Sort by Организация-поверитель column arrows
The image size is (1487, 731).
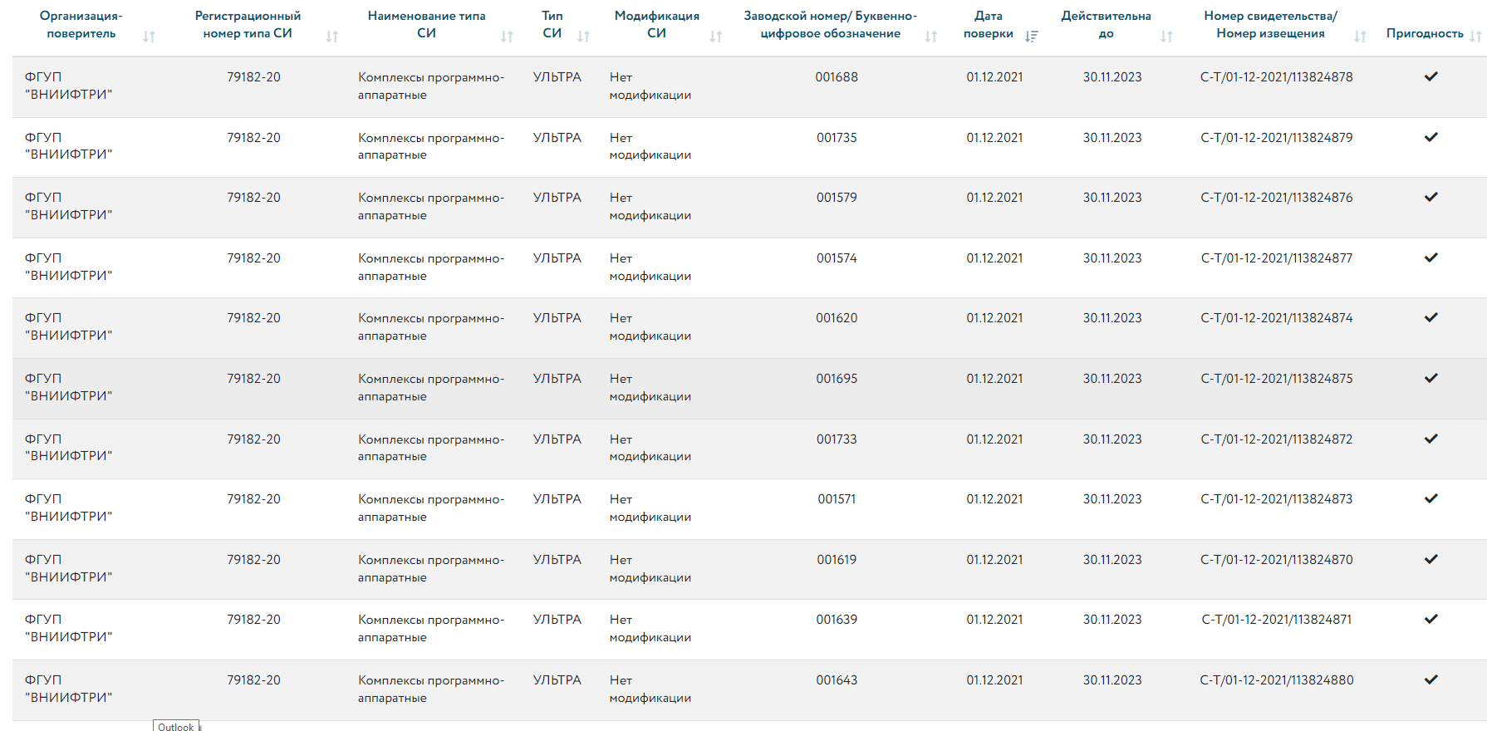point(150,37)
